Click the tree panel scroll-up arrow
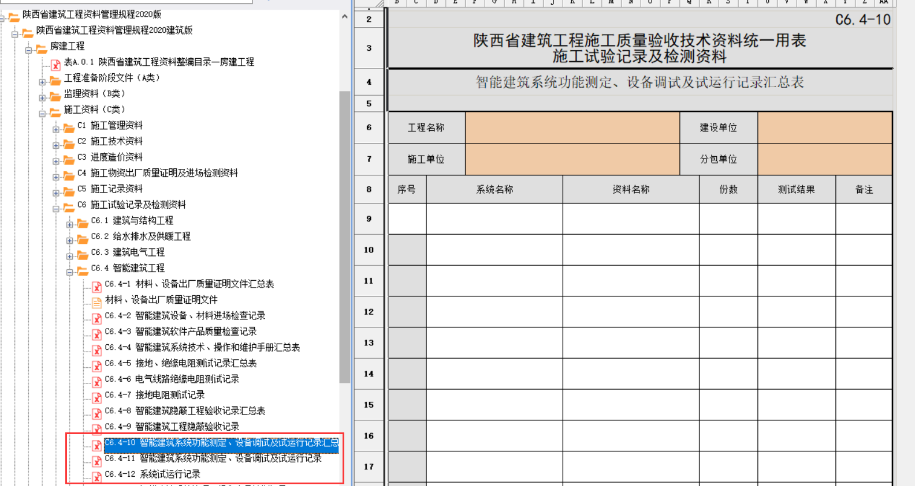 [x=344, y=17]
